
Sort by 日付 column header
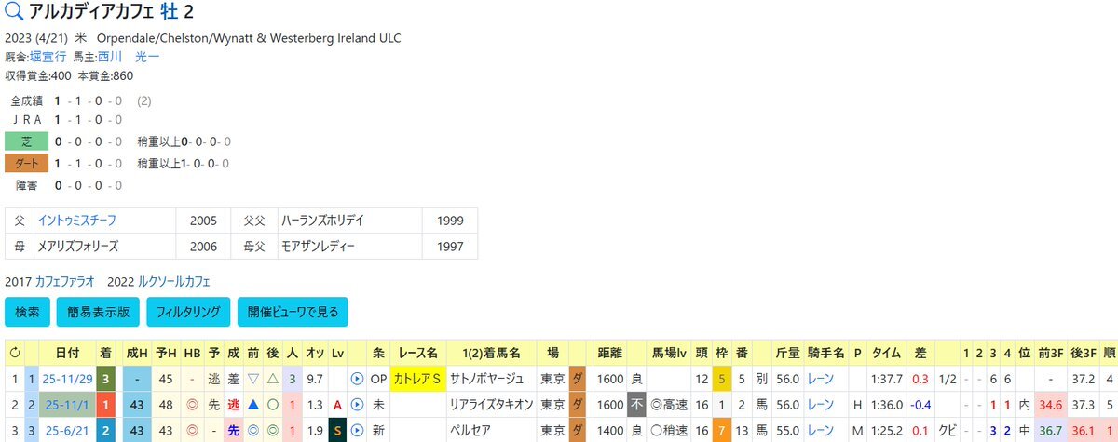[x=66, y=354]
